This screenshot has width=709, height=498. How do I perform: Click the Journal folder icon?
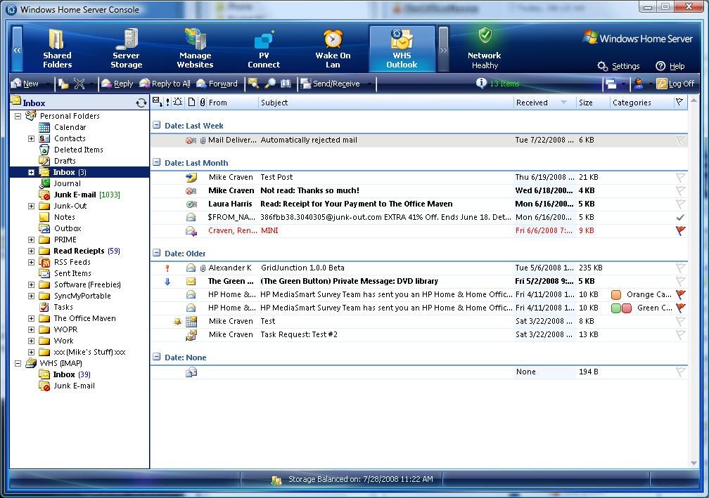tap(44, 183)
